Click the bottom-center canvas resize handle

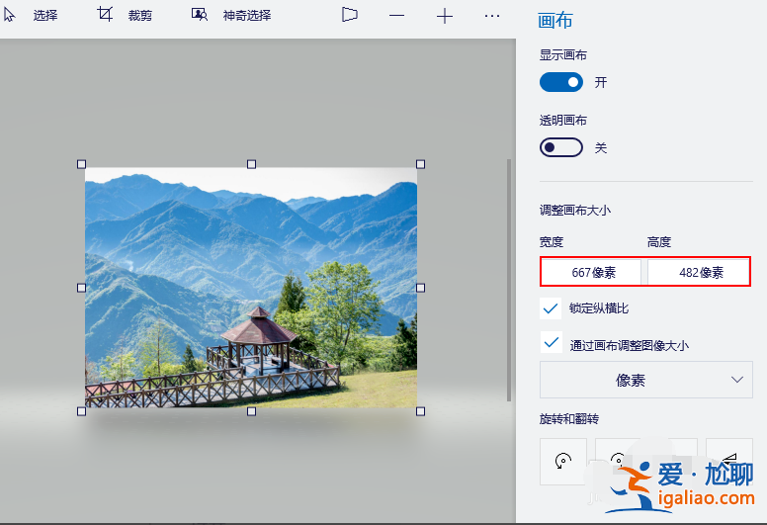coord(251,411)
